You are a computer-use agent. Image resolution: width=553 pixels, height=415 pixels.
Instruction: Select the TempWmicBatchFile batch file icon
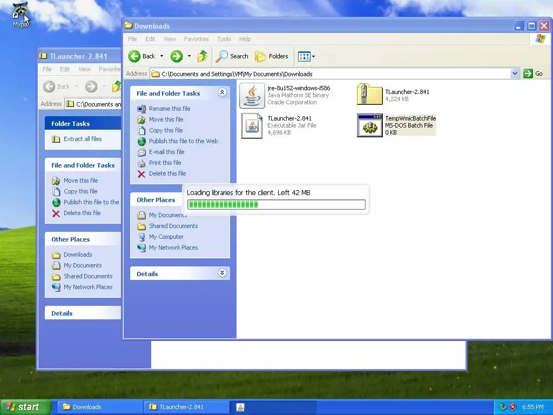[x=369, y=125]
